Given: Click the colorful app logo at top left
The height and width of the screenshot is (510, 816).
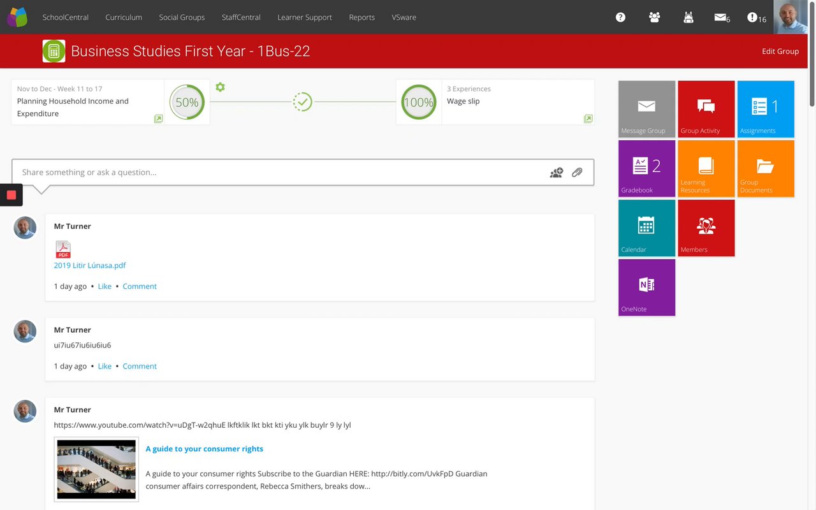Looking at the screenshot, I should (x=17, y=17).
